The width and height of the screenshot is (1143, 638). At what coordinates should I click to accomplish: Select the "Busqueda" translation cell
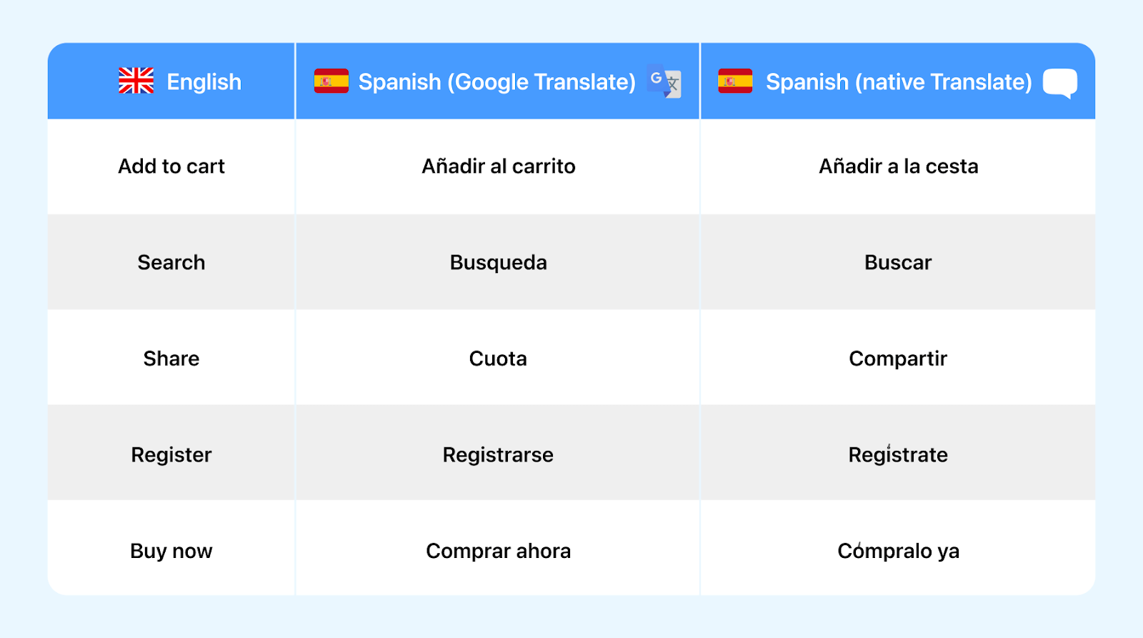[x=498, y=262]
